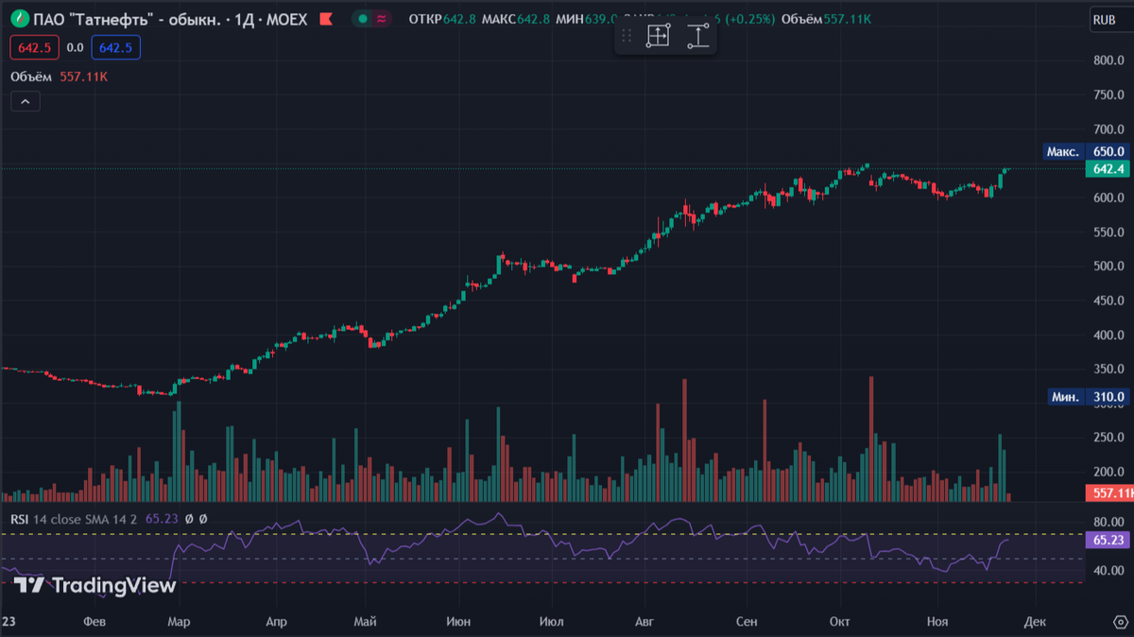Click the 800.0 price scale value
Viewport: 1134px width, 637px height.
tap(1108, 60)
